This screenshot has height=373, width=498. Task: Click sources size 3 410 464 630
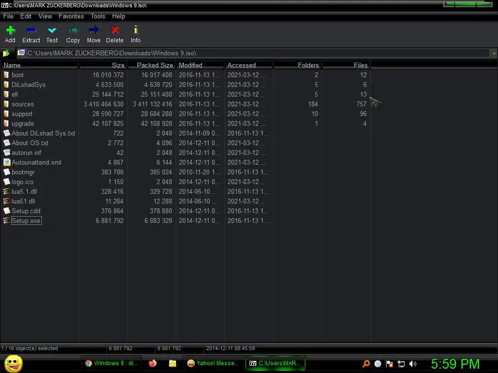104,104
